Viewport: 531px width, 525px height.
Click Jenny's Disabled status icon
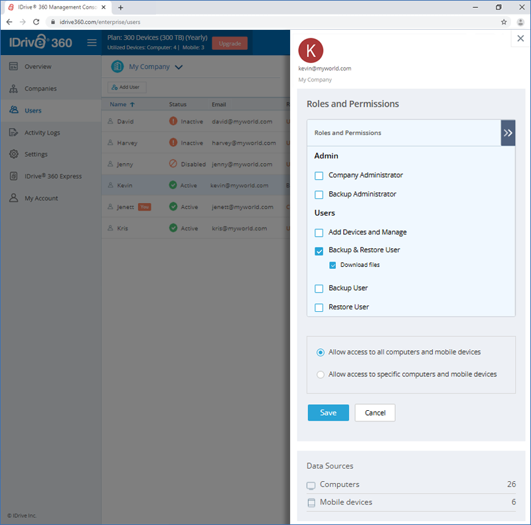point(173,163)
